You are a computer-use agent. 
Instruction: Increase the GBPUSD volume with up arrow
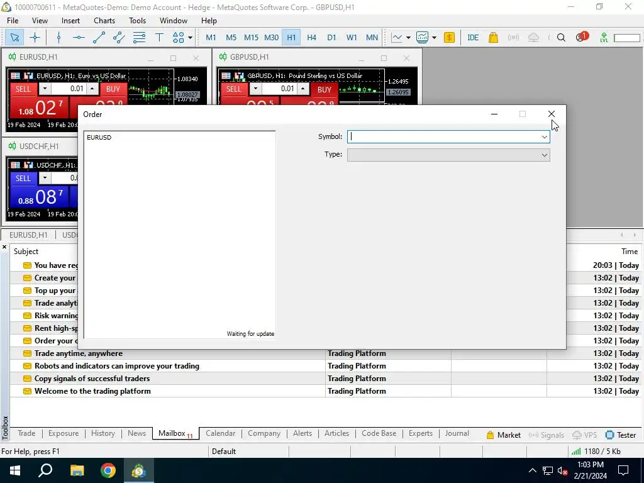point(303,89)
